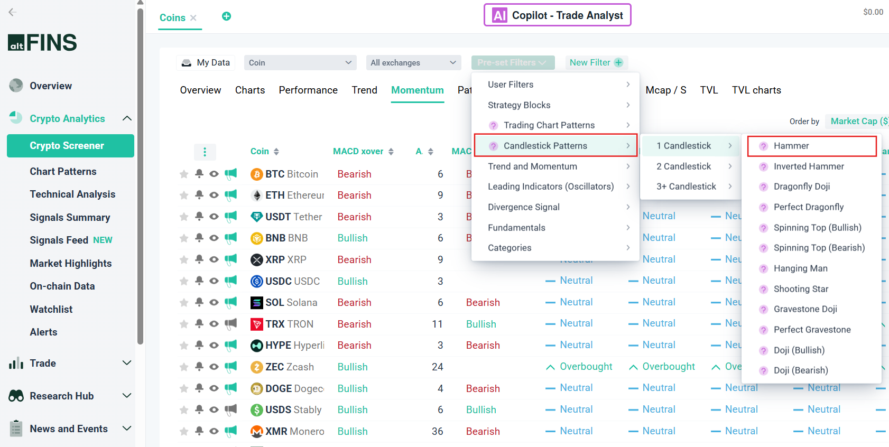The width and height of the screenshot is (889, 447).
Task: Open Copilot - Trade Analyst
Action: [558, 15]
